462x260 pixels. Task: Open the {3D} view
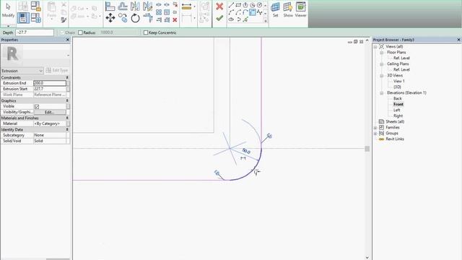click(x=397, y=87)
